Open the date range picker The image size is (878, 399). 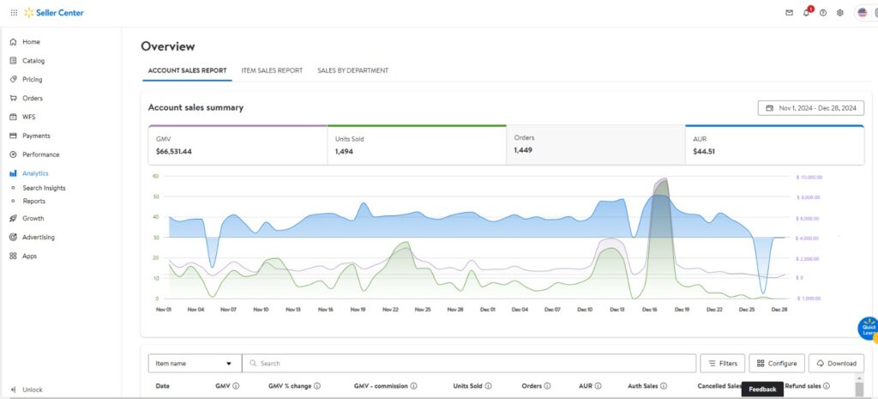pos(810,108)
